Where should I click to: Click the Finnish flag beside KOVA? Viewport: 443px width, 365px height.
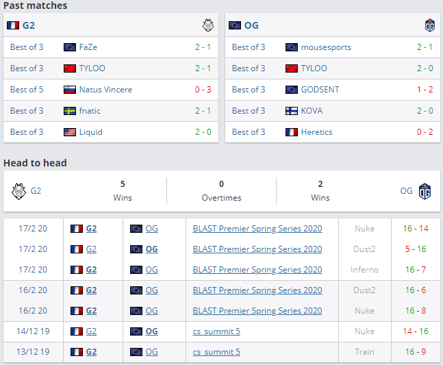(291, 111)
